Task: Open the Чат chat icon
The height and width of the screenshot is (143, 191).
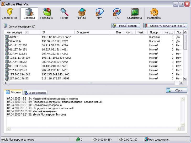Action: [x=99, y=12]
